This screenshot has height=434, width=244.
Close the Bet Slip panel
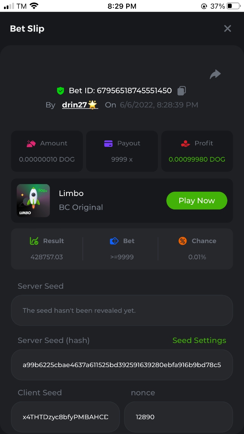click(x=227, y=29)
